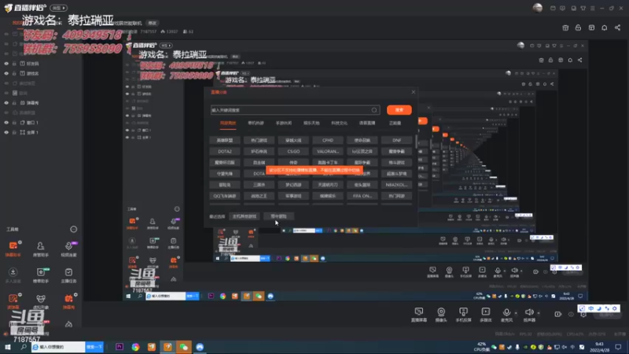Click the 手机投屏 icon in the bottom toolbar
This screenshot has height=354, width=629.
point(463,314)
